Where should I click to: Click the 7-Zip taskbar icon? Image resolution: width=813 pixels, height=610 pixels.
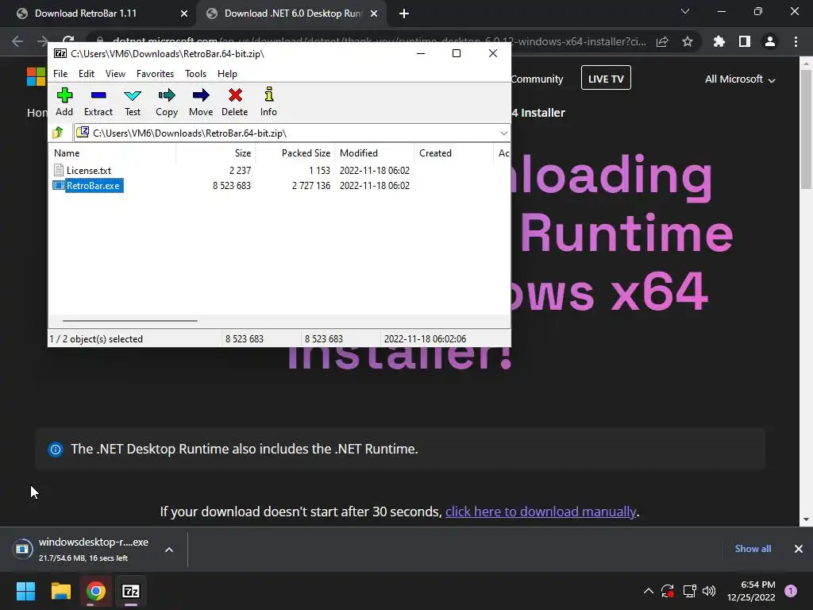point(131,591)
